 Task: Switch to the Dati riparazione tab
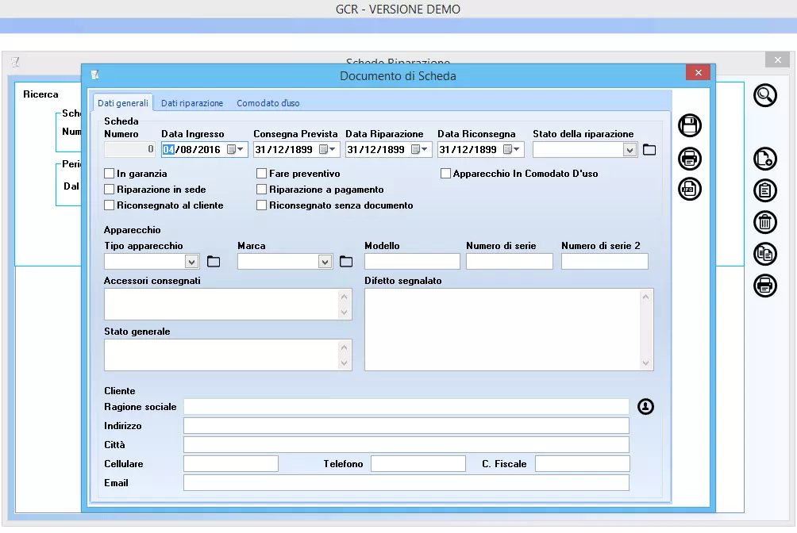point(192,102)
